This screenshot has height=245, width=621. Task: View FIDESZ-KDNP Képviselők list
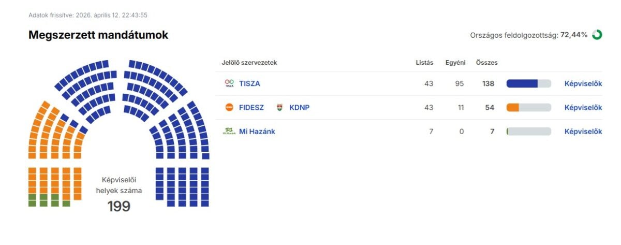tap(583, 108)
